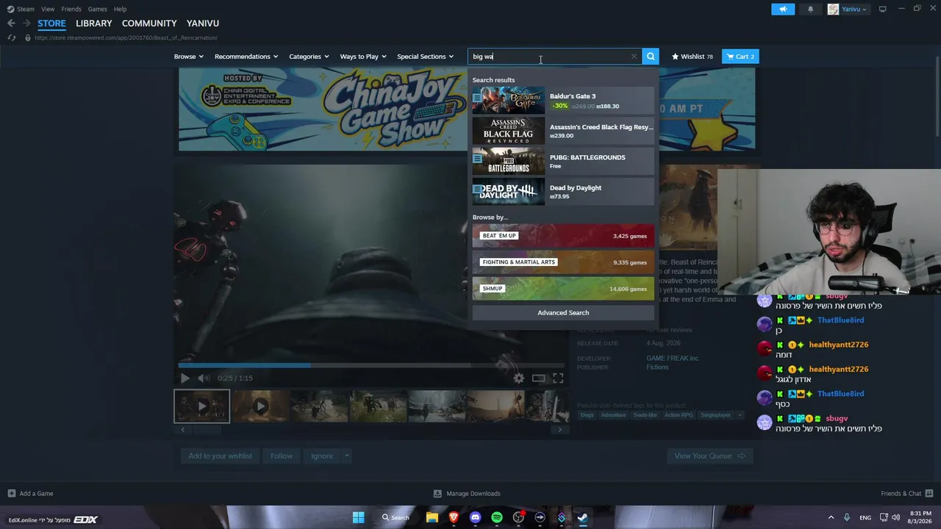
Task: Switch to the COMMUNITY tab
Action: pos(149,24)
